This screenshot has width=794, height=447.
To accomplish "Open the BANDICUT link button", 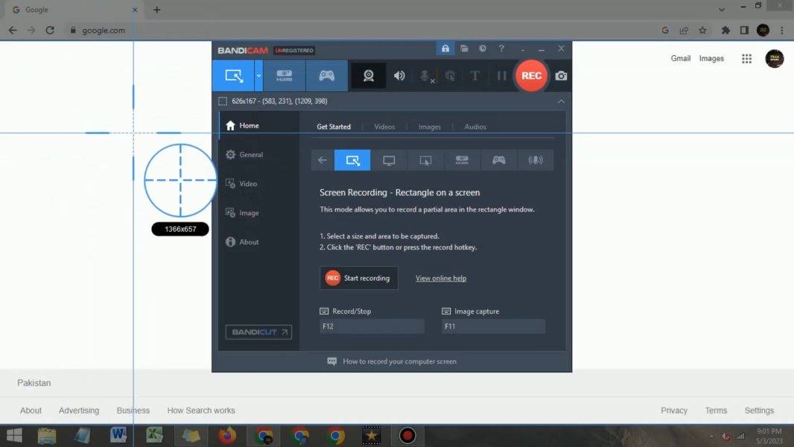I will point(258,332).
